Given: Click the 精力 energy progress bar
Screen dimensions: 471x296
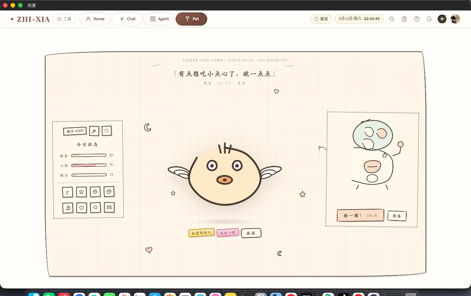Looking at the screenshot, I should [x=89, y=175].
